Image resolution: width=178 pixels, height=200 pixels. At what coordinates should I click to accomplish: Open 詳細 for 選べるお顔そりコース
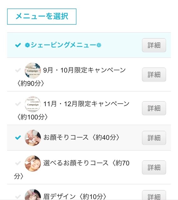pyautogui.click(x=154, y=167)
